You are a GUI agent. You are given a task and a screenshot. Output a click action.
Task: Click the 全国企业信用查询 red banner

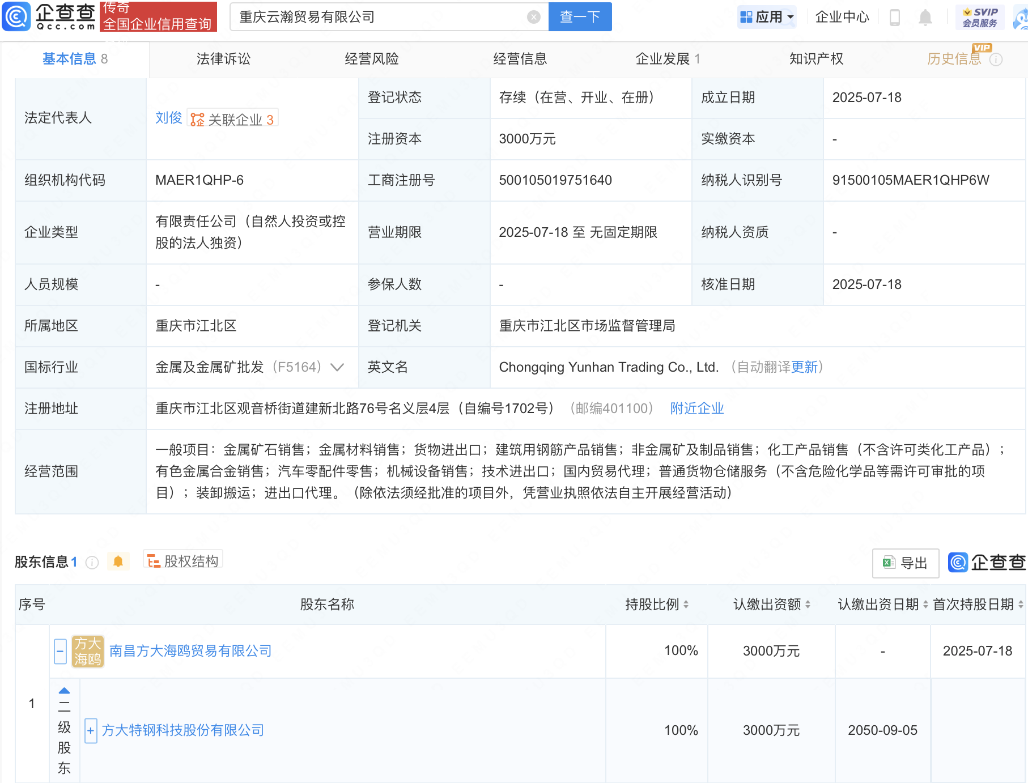158,16
